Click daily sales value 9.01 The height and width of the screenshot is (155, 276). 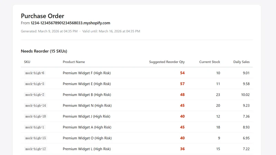tap(246, 73)
